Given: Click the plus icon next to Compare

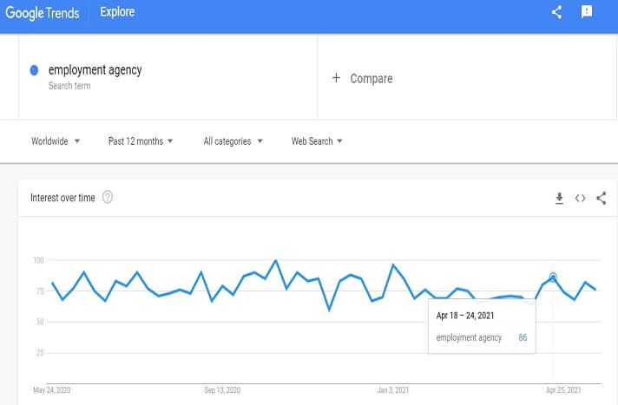Looking at the screenshot, I should tap(337, 78).
